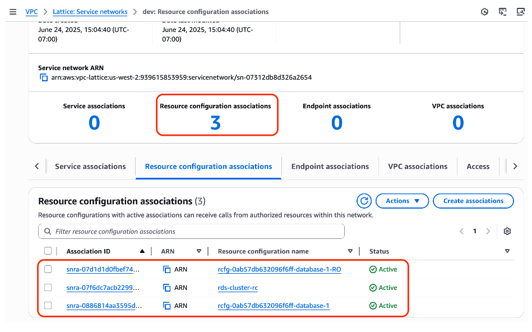Sort by Status column arrow
Image resolution: width=532 pixels, height=332 pixels.
[x=507, y=251]
